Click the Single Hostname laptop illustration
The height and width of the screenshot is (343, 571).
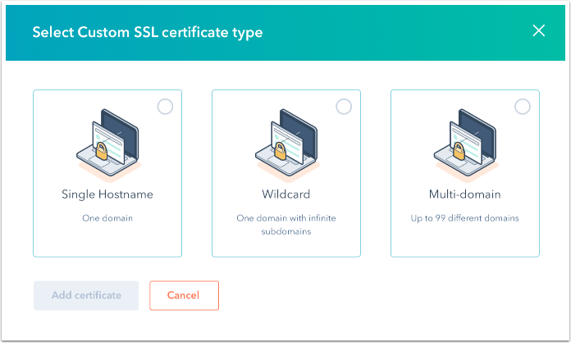[x=107, y=144]
